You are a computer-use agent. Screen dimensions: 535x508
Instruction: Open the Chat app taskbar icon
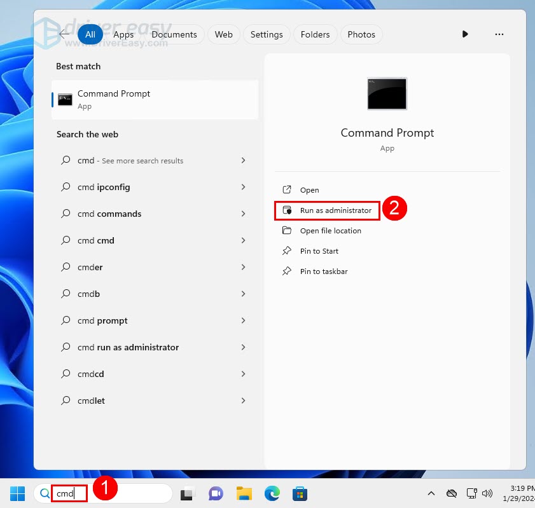click(x=216, y=493)
